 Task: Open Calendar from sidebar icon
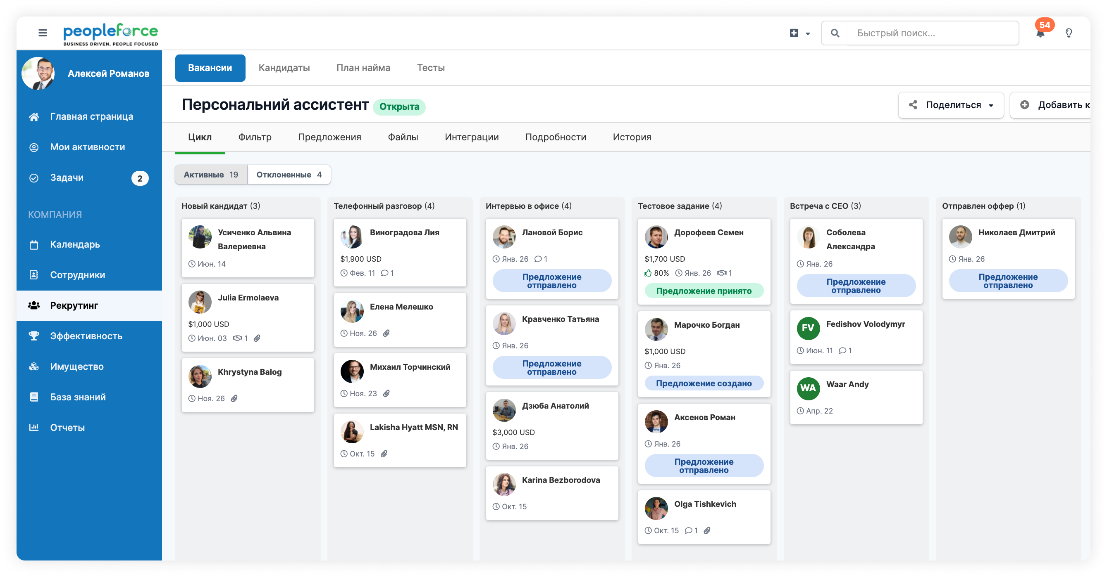pos(34,244)
